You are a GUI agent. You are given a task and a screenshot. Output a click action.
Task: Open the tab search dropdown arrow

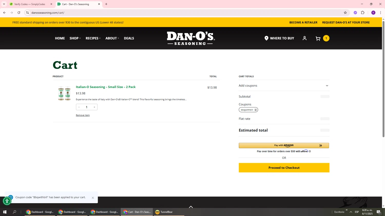click(4, 4)
